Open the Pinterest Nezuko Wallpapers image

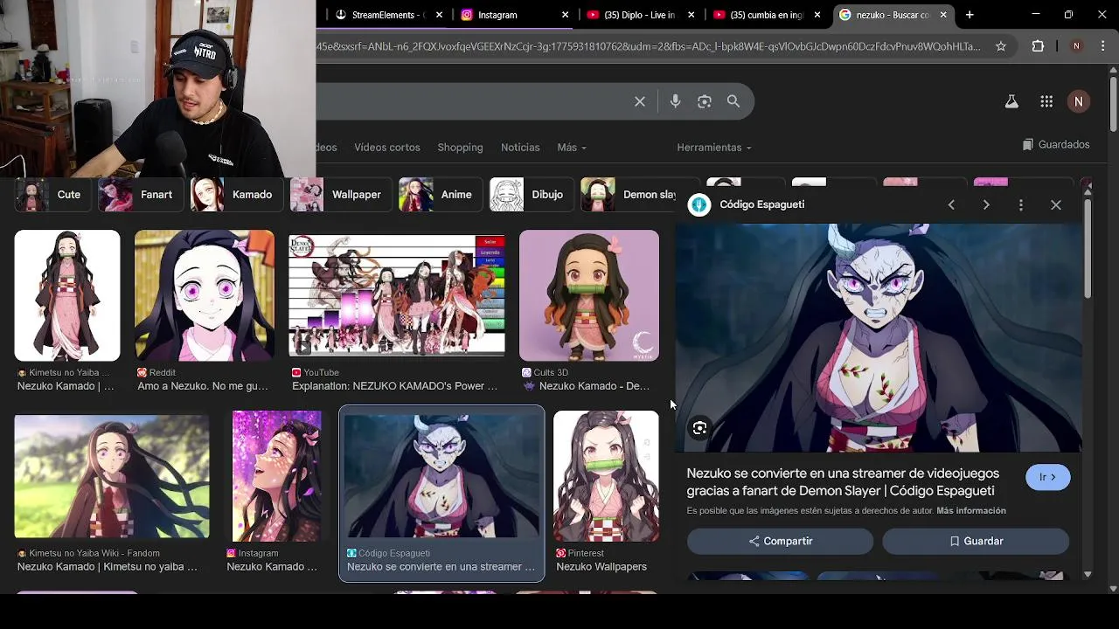[x=606, y=476]
